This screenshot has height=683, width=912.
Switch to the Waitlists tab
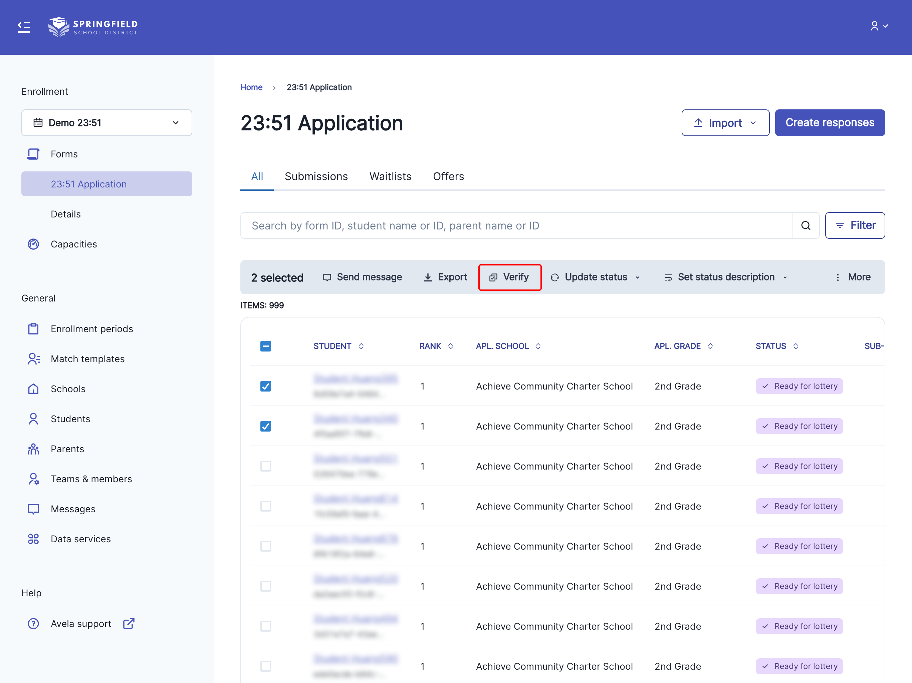390,176
